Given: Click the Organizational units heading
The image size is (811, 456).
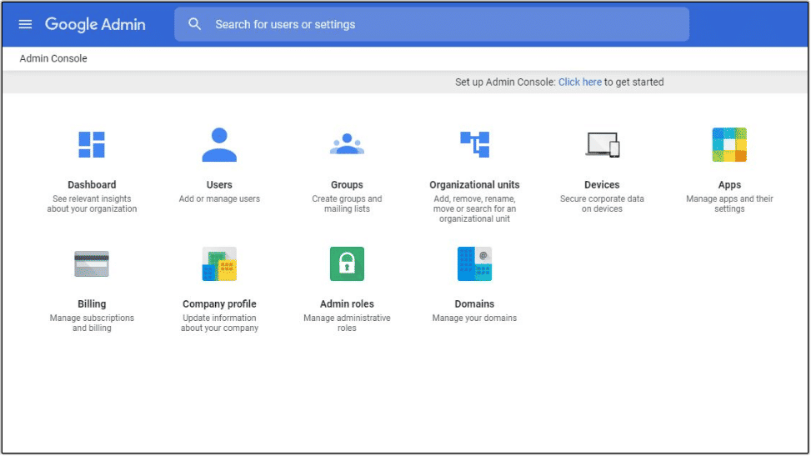Looking at the screenshot, I should click(x=474, y=185).
